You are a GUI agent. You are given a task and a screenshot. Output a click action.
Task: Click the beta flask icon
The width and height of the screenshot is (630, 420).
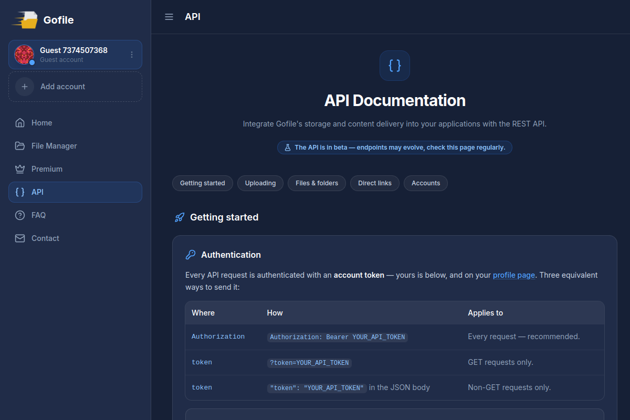coord(287,148)
